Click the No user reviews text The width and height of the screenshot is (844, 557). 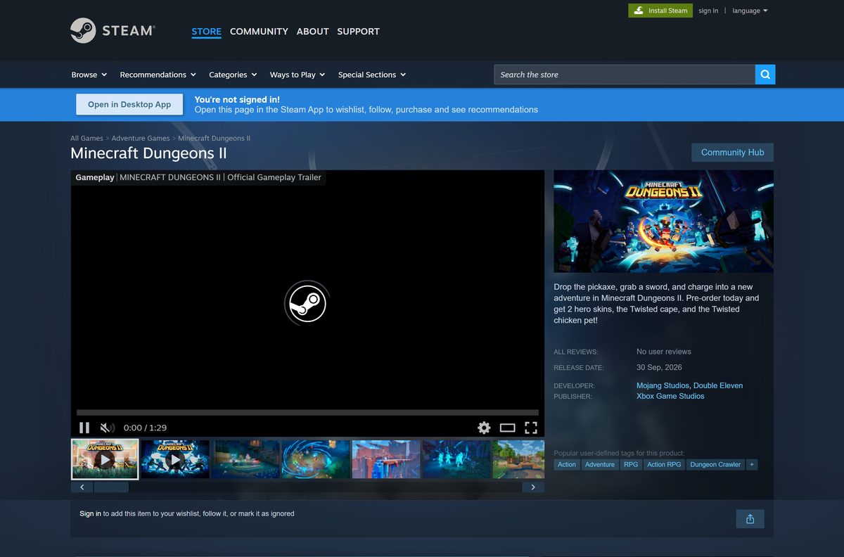coord(664,352)
